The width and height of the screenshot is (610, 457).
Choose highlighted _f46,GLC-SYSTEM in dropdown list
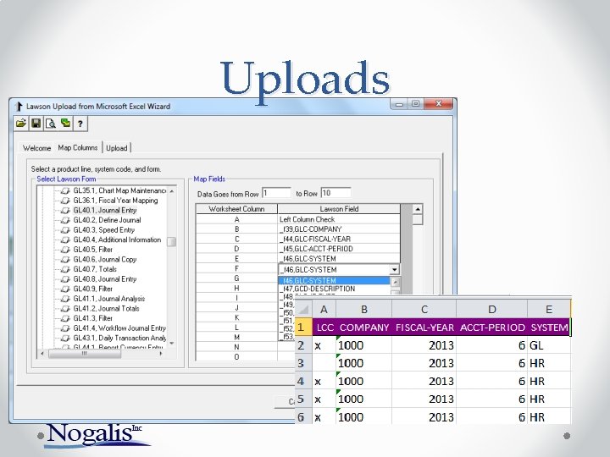pos(334,281)
